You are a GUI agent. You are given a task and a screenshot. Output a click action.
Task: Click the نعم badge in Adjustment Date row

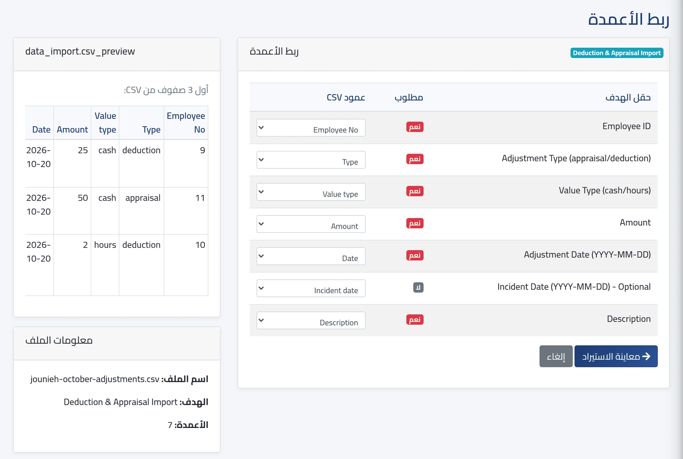pyautogui.click(x=415, y=256)
